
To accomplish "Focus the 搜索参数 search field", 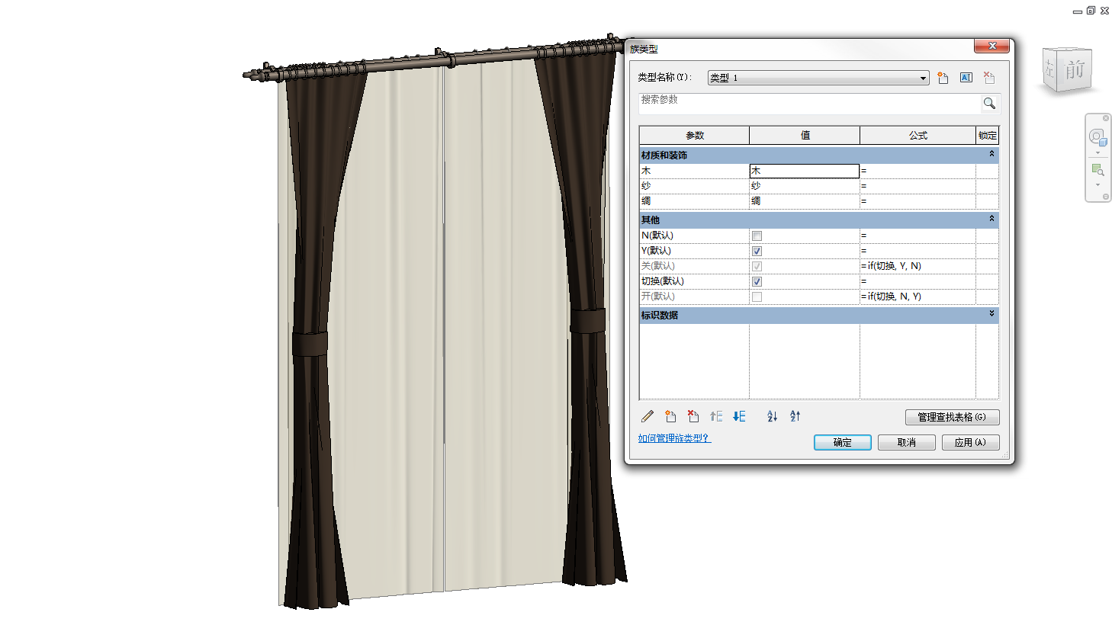I will click(809, 104).
